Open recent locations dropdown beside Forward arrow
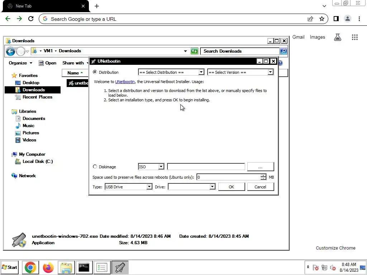Viewport: 367px width, 275px height. [27, 51]
